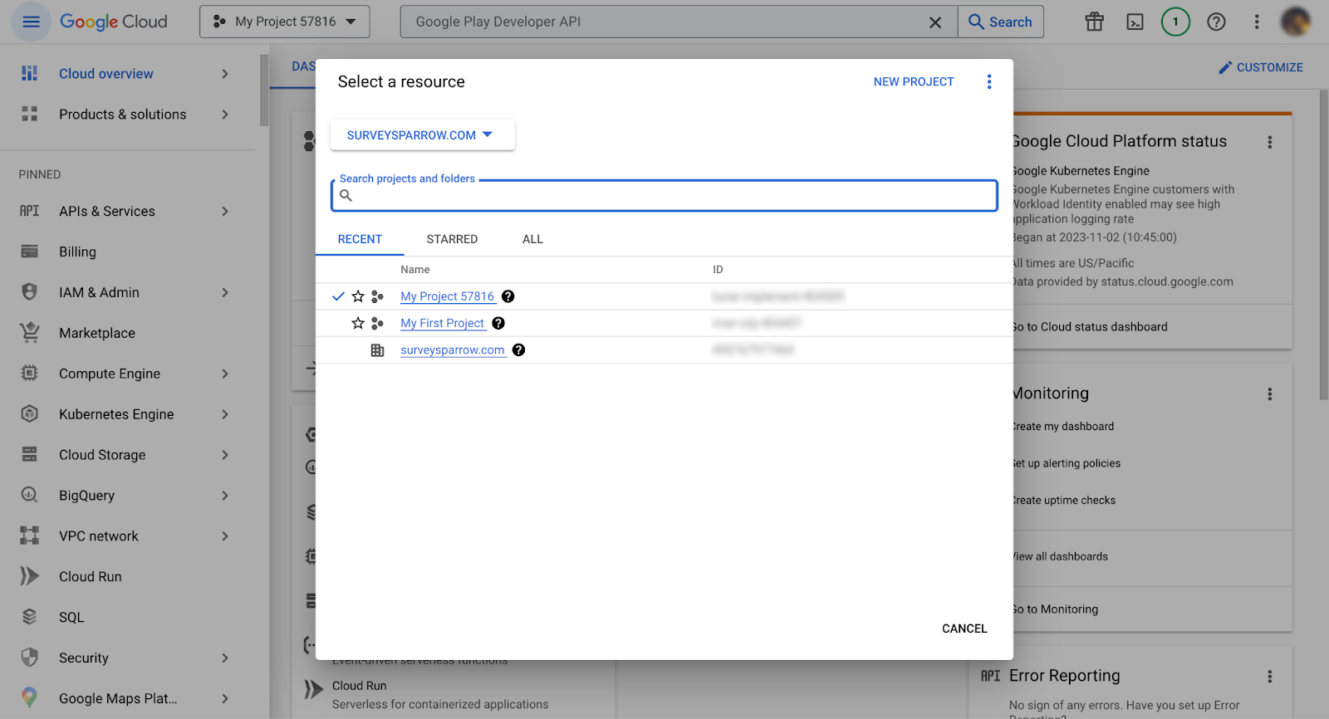Expand the Compute Engine submenu arrow

225,374
